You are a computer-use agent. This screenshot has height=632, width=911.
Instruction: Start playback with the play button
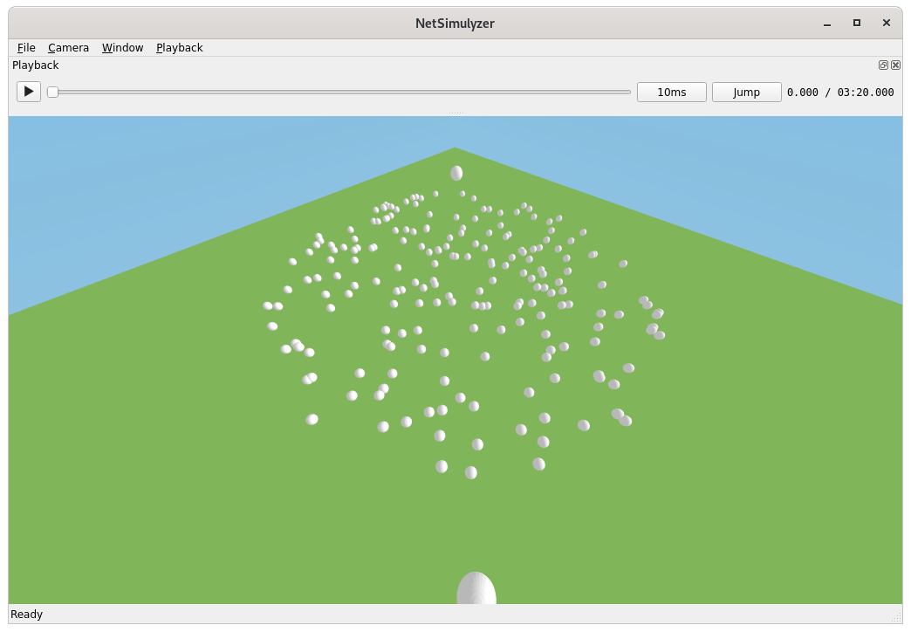pyautogui.click(x=29, y=92)
